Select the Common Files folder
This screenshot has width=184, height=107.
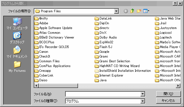pos(47,61)
